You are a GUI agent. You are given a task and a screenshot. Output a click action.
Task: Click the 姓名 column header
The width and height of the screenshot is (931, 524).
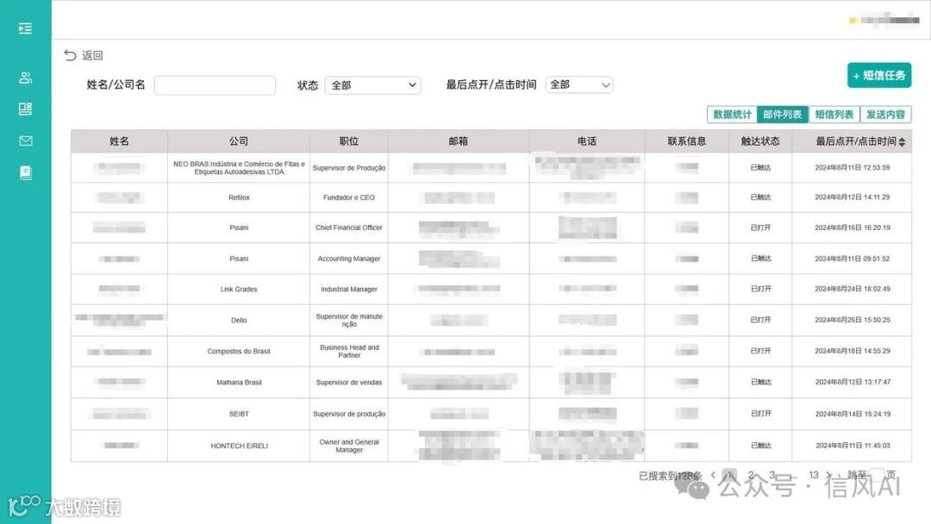click(x=119, y=141)
